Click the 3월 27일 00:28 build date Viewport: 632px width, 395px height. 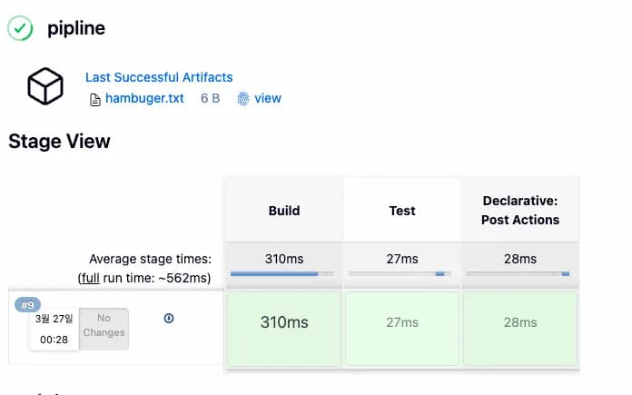pyautogui.click(x=54, y=330)
